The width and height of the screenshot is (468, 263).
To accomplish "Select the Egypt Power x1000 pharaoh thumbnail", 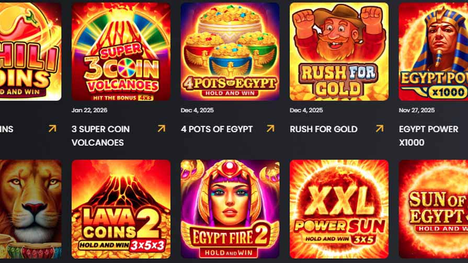I will pyautogui.click(x=433, y=52).
